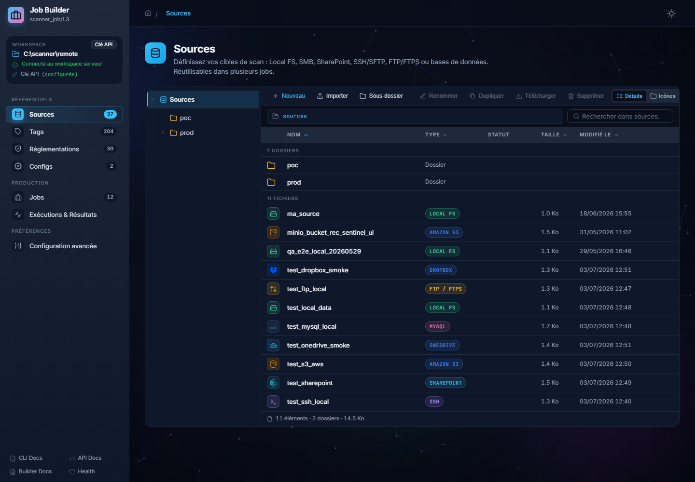Viewport: 695px width, 482px height.
Task: Switch to Icônes view
Action: click(663, 96)
